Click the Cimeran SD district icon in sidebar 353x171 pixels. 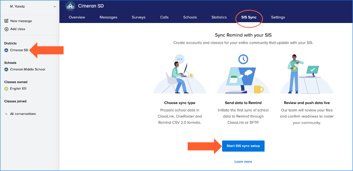[x=6, y=50]
